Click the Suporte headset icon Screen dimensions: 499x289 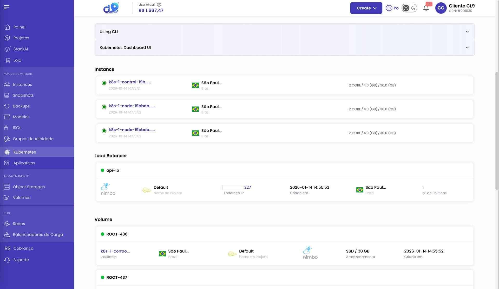point(7,260)
